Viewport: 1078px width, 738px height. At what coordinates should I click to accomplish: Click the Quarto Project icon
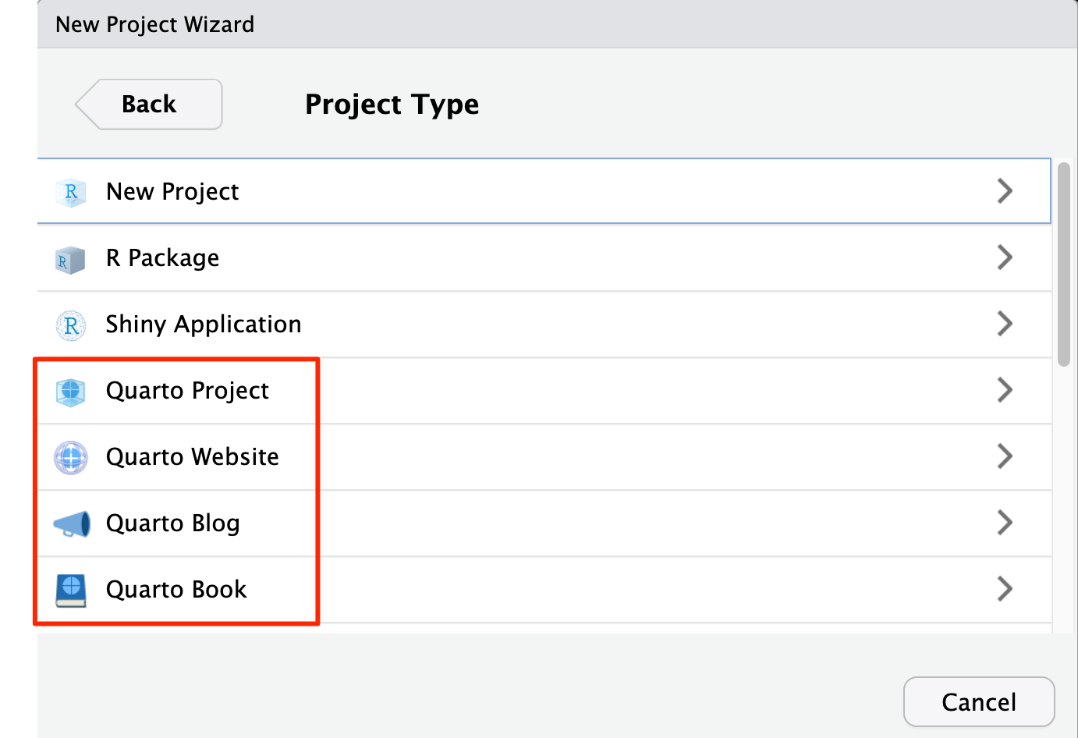click(x=71, y=392)
